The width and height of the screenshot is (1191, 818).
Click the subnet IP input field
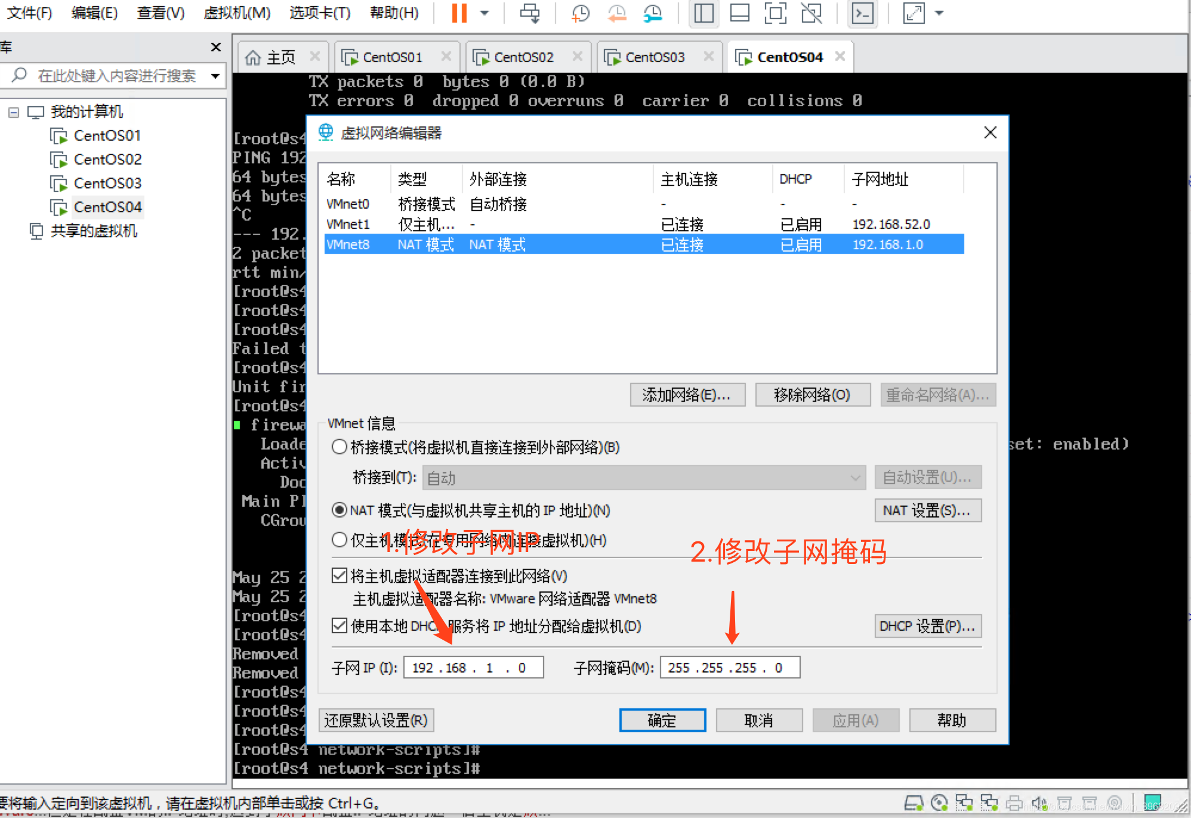click(473, 667)
